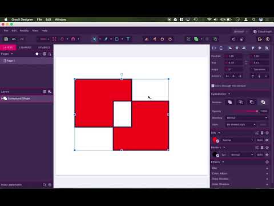Toggle visibility eye of the border

click(x=267, y=154)
